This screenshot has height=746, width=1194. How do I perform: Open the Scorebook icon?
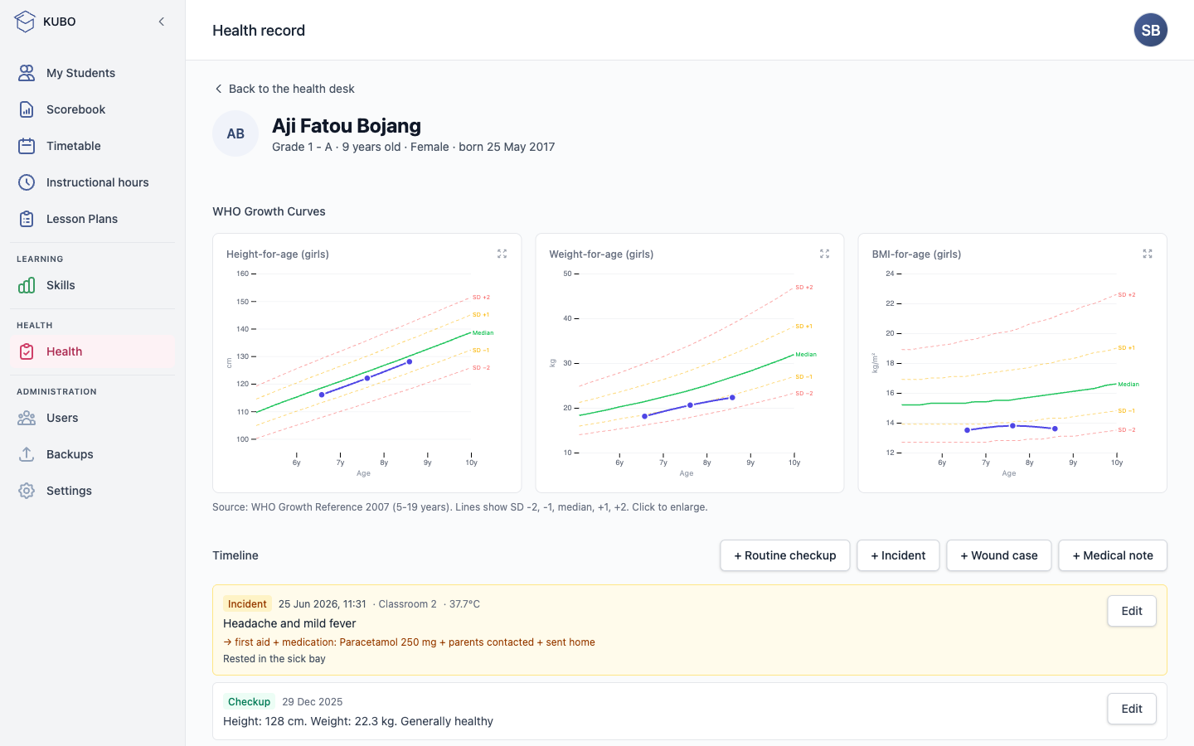point(27,109)
